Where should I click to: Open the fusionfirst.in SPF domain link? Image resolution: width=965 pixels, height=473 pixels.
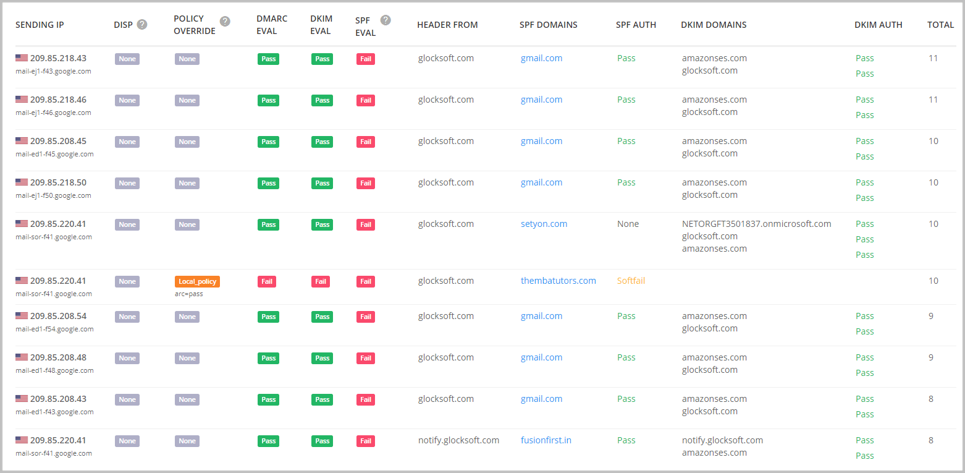(x=546, y=440)
